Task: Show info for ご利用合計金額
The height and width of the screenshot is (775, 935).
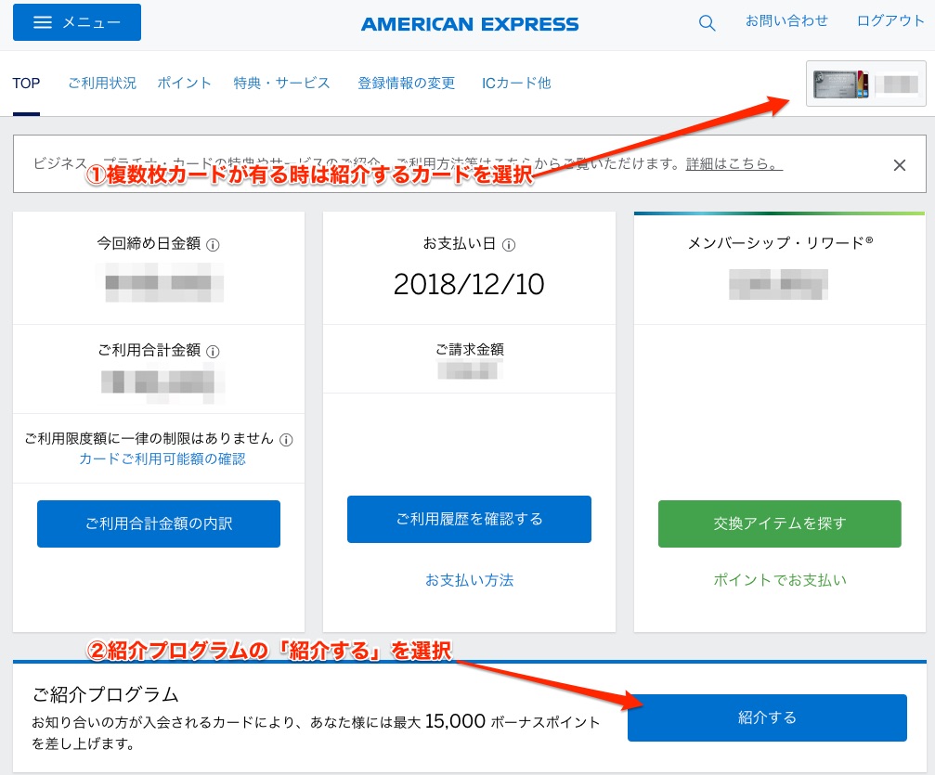Action: tap(213, 351)
